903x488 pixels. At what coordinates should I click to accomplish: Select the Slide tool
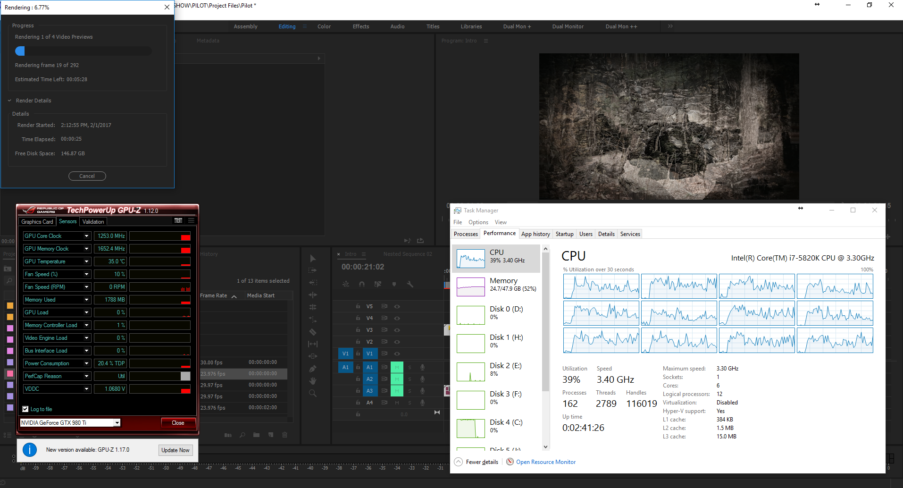click(x=313, y=356)
